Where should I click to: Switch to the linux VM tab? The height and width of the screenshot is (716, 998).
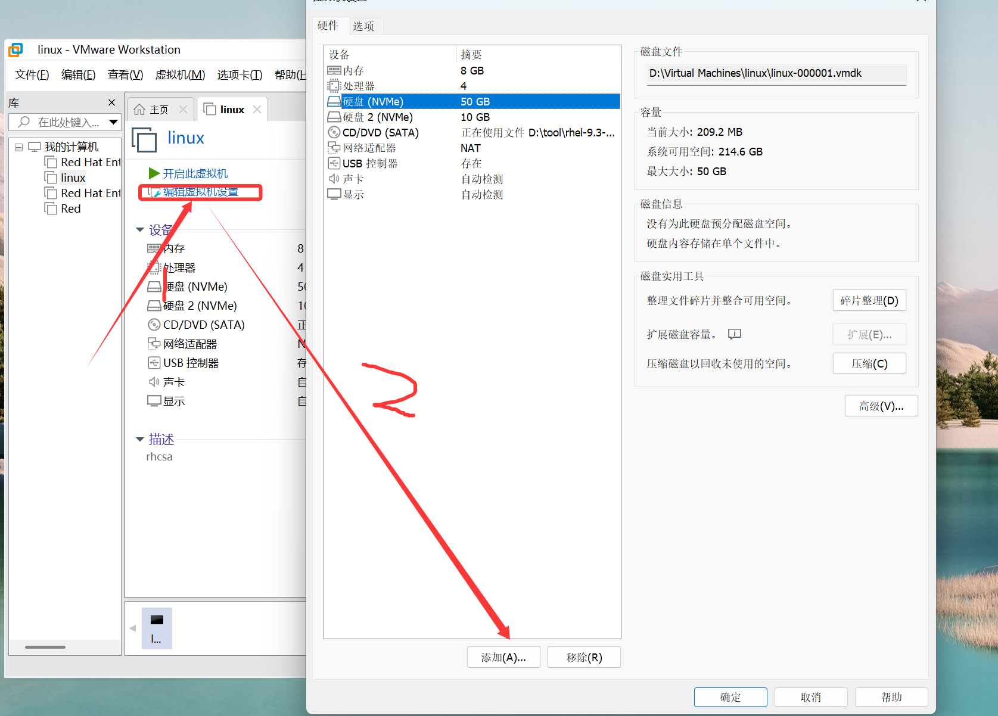232,110
